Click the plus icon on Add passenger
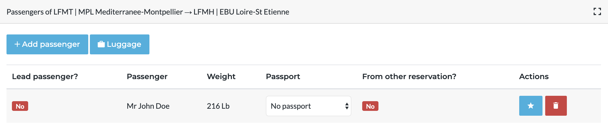The image size is (608, 134). [x=17, y=44]
